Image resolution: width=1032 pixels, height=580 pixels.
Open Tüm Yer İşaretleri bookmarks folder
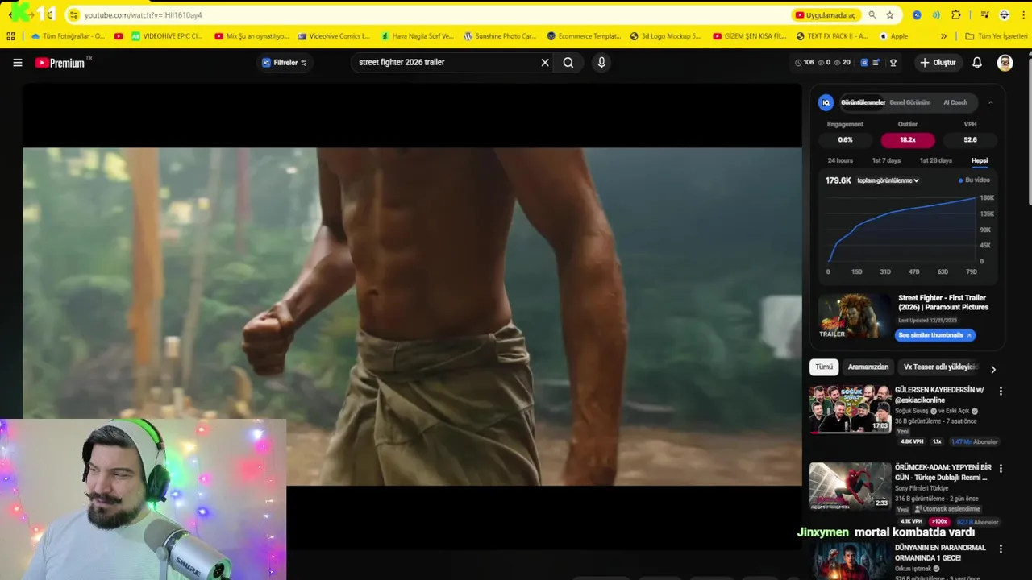click(x=997, y=36)
